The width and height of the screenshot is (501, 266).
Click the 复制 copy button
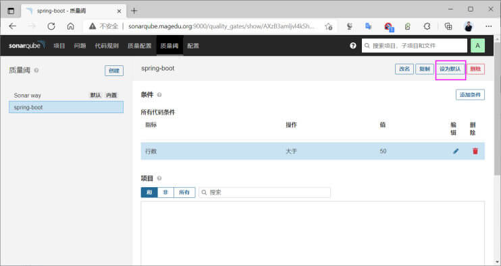pyautogui.click(x=425, y=69)
